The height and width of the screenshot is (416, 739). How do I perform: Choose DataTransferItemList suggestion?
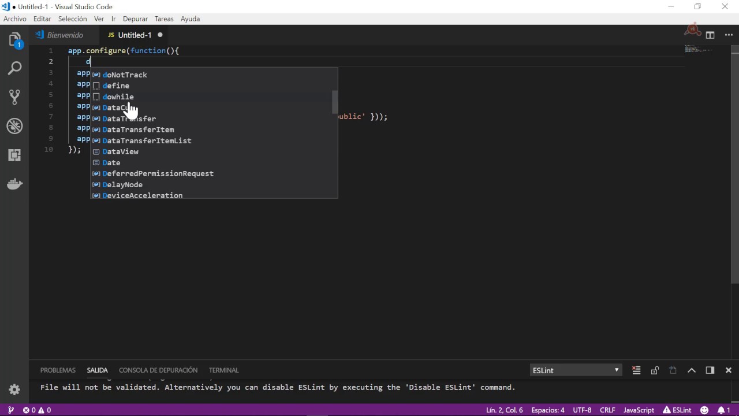point(214,140)
